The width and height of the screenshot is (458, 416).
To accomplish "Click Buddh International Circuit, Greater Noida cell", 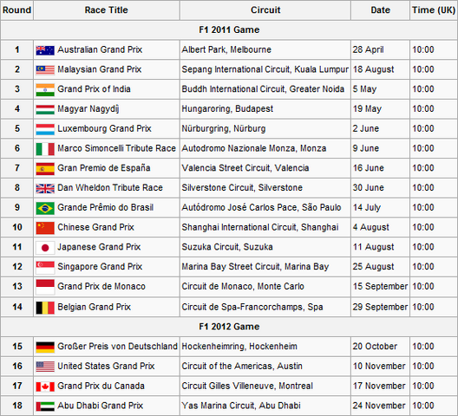I will 265,89.
